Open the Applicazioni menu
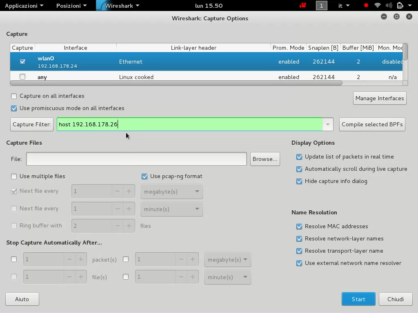 [24, 6]
